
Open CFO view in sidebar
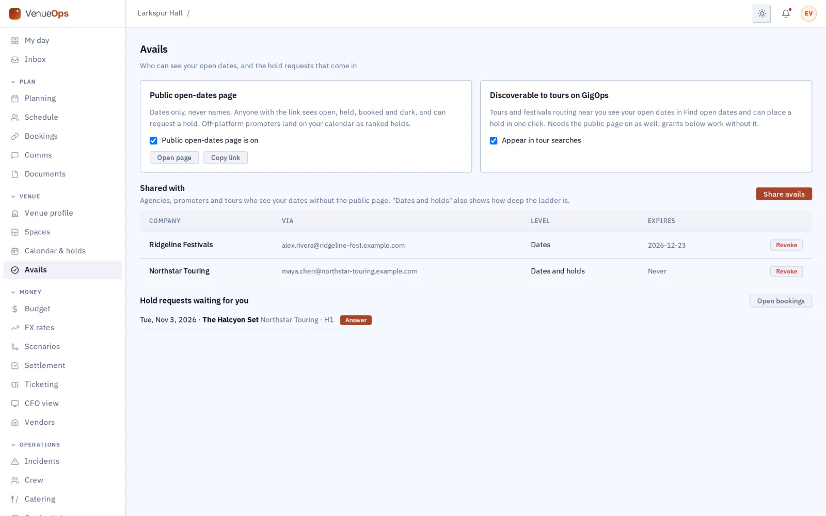(62, 404)
